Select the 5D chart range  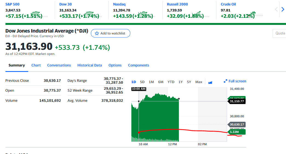click(x=142, y=82)
